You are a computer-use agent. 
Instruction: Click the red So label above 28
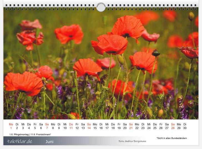point(173,124)
